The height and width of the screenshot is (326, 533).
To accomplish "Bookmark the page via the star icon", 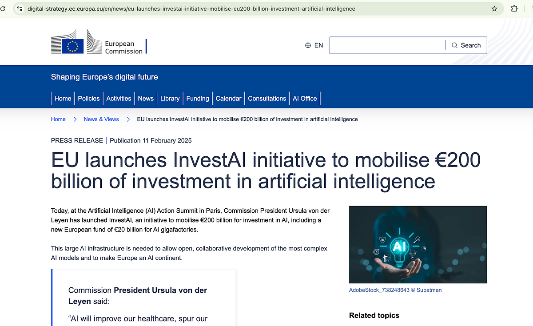I will (x=494, y=8).
